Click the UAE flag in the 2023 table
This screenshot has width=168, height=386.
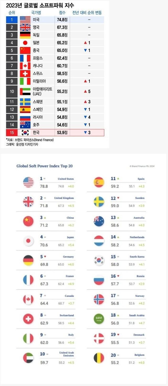[x=25, y=91]
